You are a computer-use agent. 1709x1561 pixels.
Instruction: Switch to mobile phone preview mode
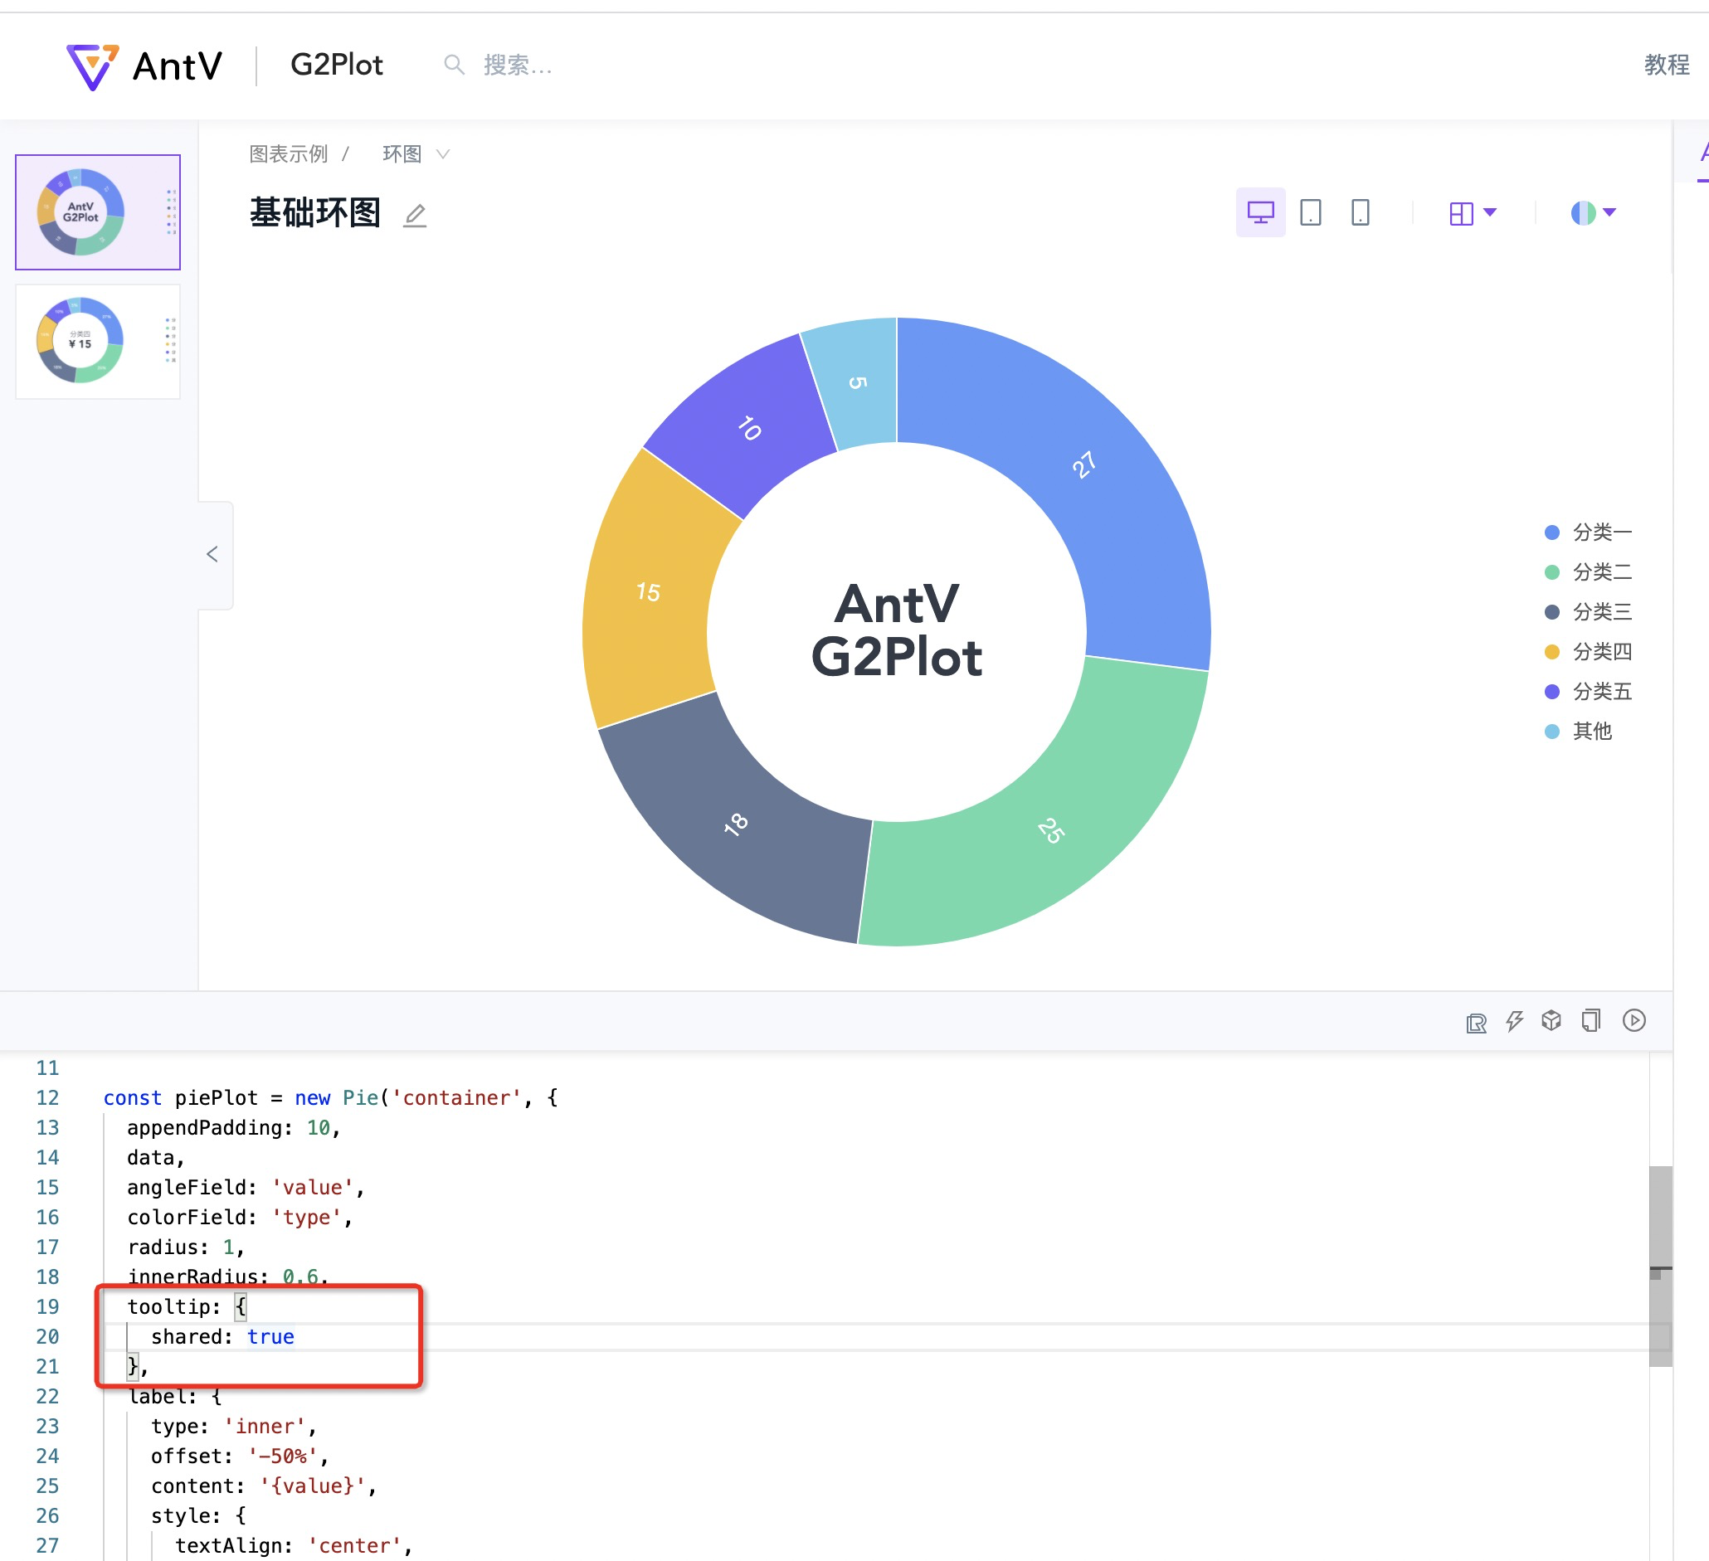pyautogui.click(x=1361, y=212)
